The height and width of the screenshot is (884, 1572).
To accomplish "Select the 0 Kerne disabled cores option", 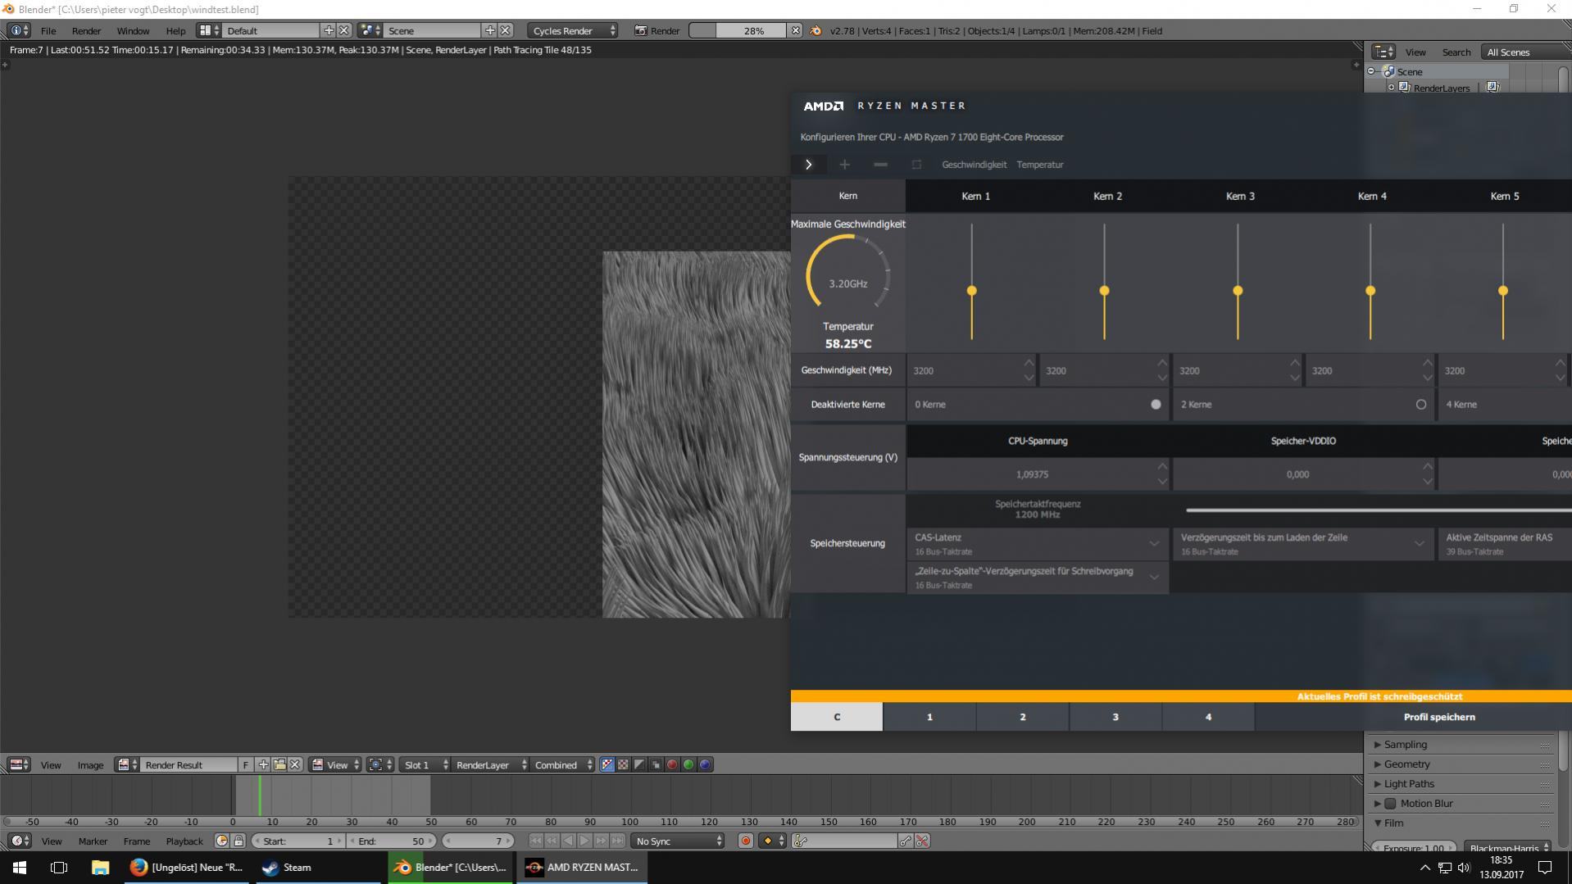I will coord(1156,404).
